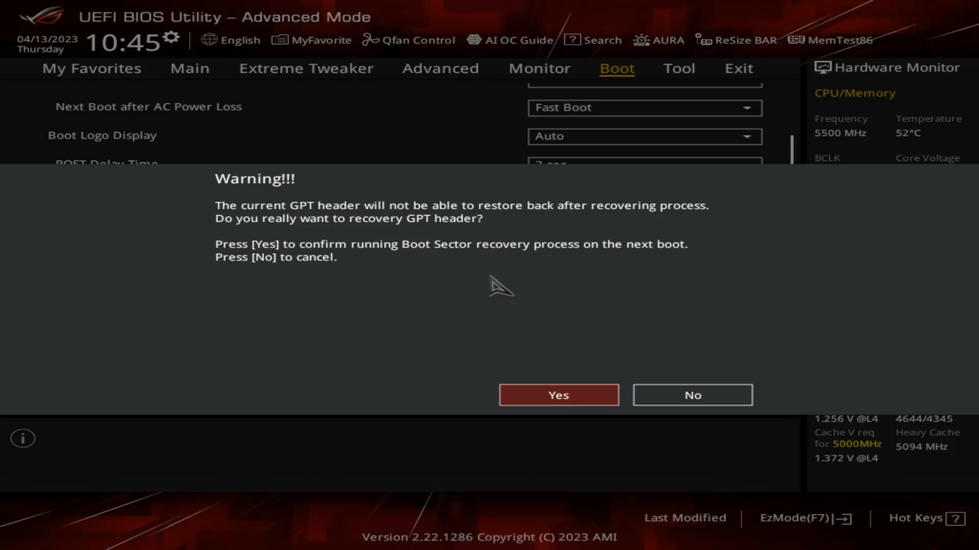Open settings gear next to the clock
979x550 pixels.
(x=171, y=37)
